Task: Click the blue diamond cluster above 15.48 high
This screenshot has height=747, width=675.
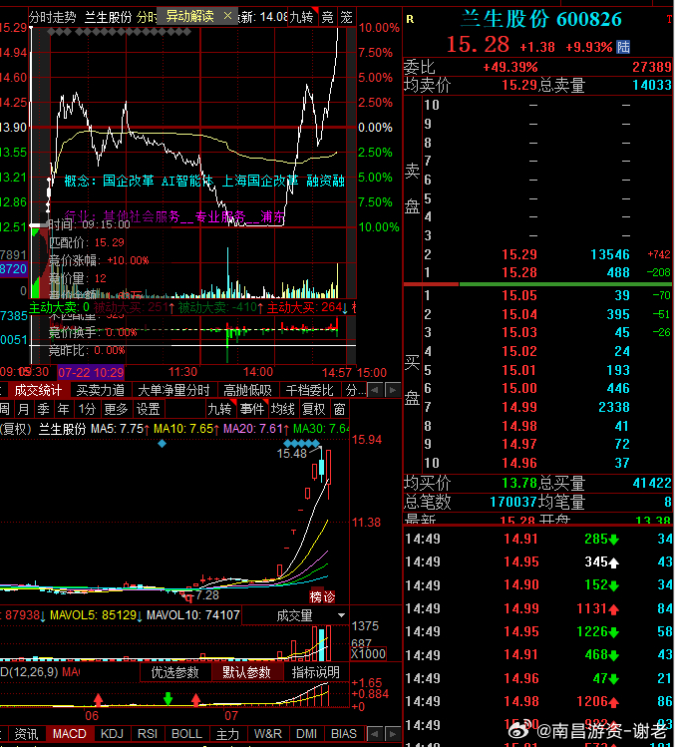Action: pyautogui.click(x=301, y=444)
